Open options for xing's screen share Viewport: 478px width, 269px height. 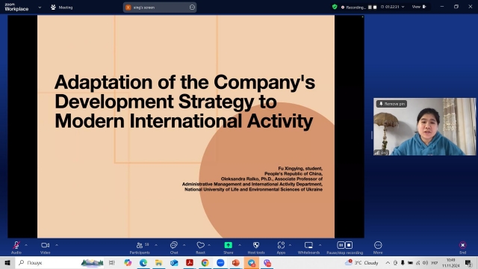(192, 7)
